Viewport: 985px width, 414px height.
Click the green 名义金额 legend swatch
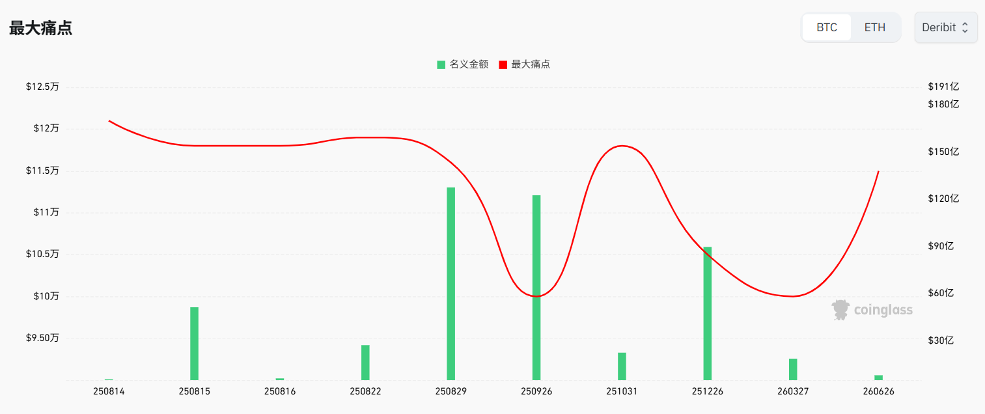pyautogui.click(x=441, y=64)
